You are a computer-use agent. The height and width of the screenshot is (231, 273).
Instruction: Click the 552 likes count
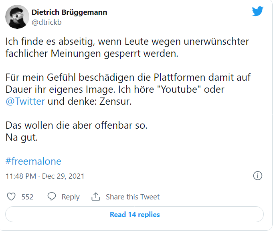pyautogui.click(x=27, y=197)
